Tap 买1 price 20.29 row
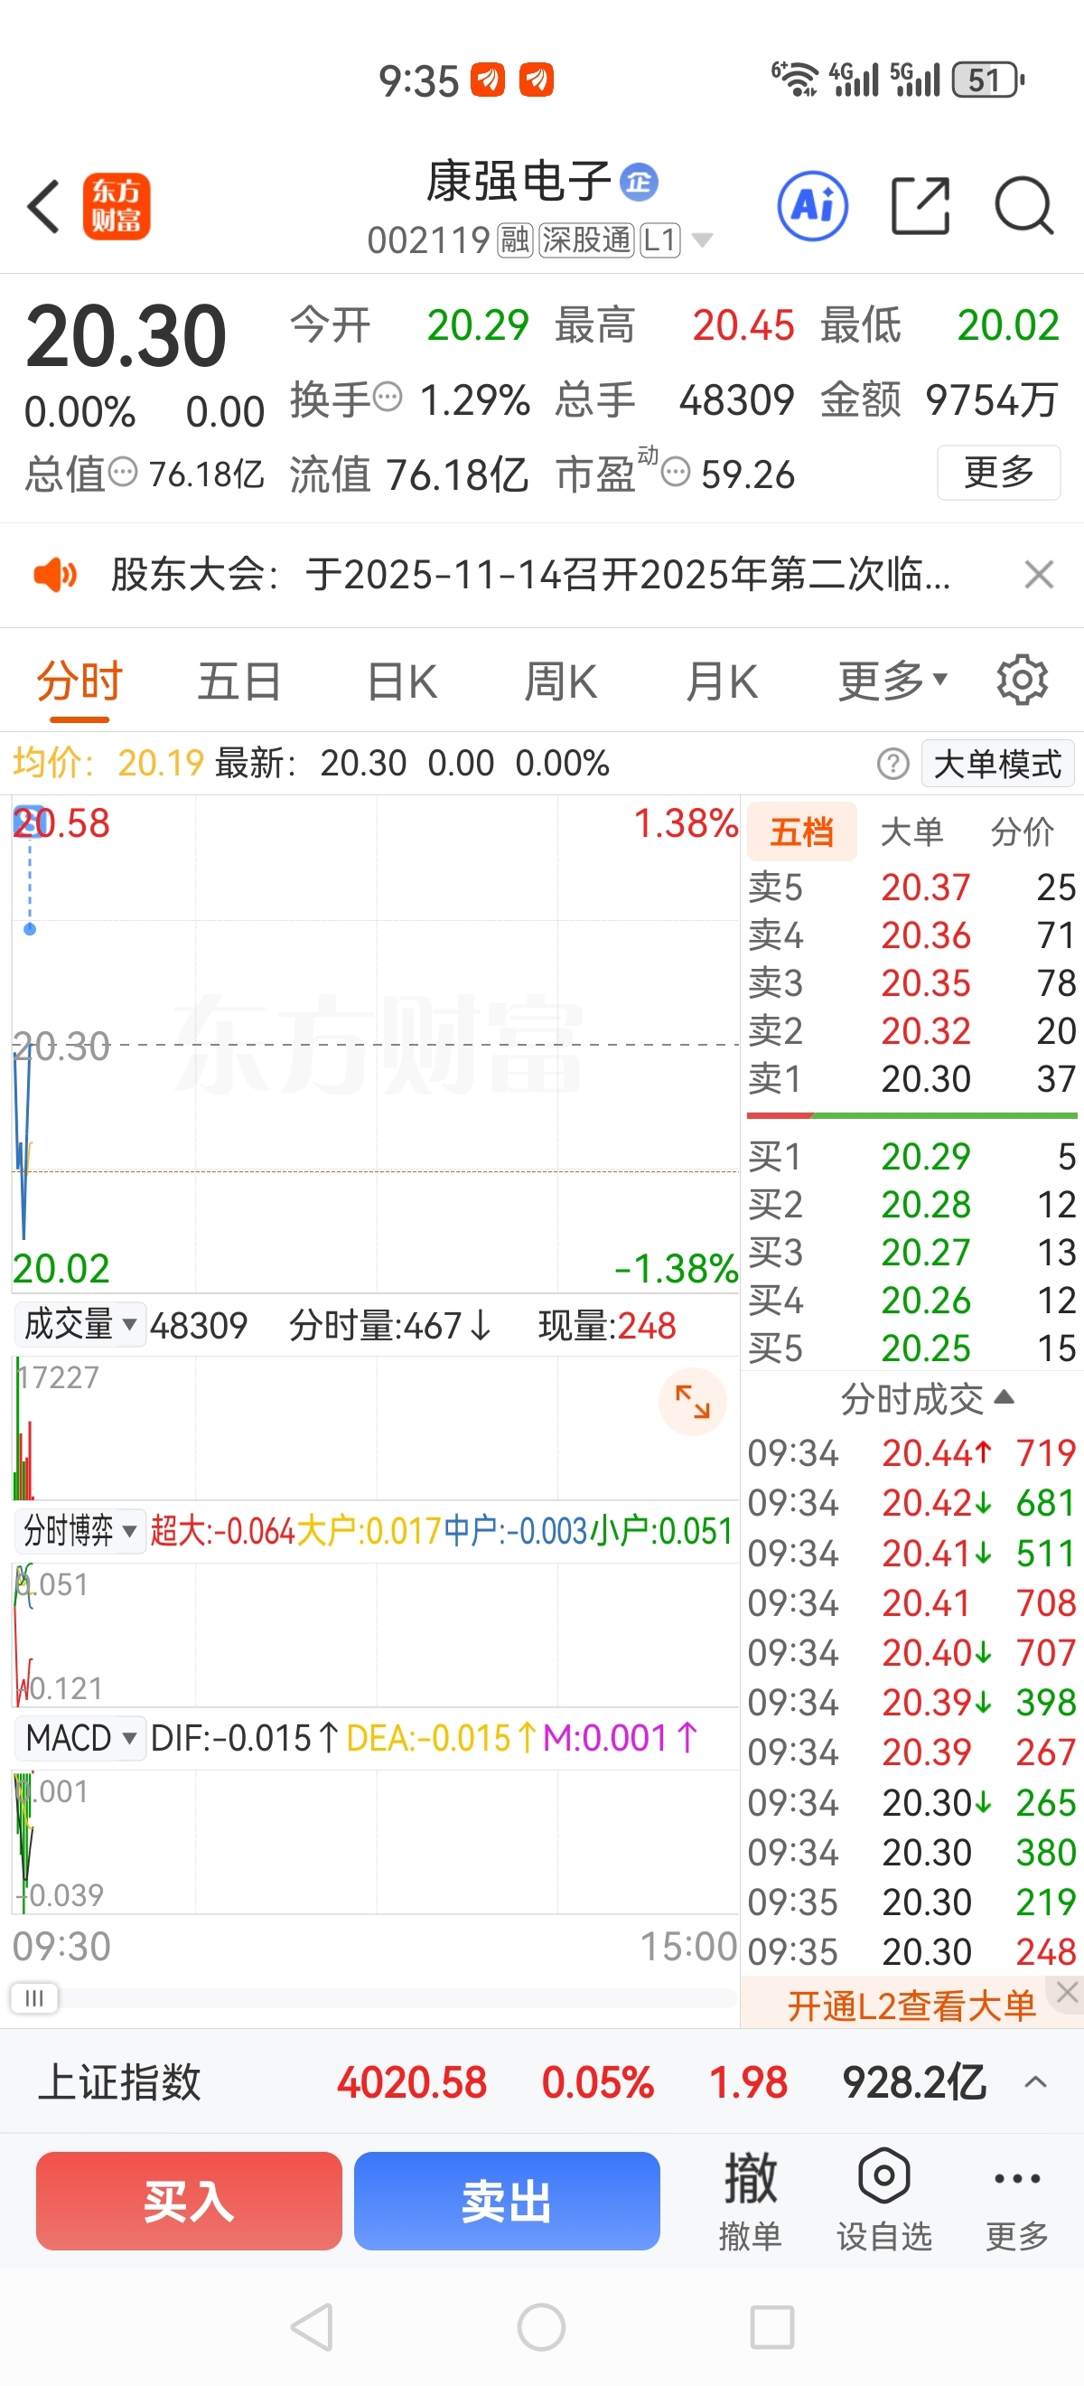1084x2386 pixels. 911,1157
